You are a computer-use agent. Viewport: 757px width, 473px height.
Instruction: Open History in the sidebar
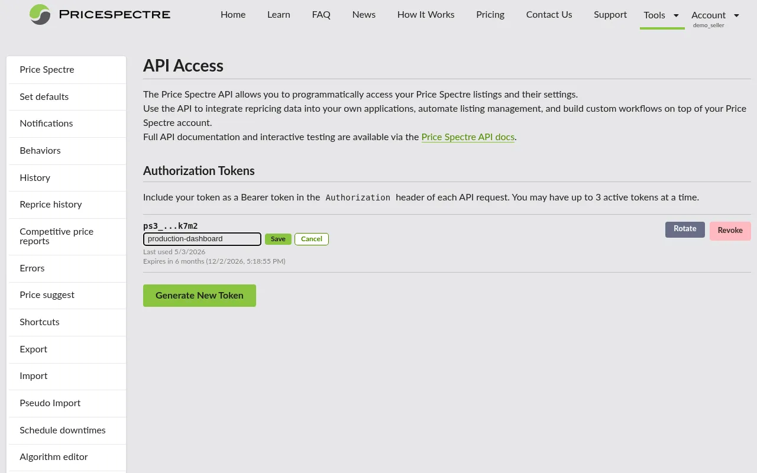coord(66,178)
